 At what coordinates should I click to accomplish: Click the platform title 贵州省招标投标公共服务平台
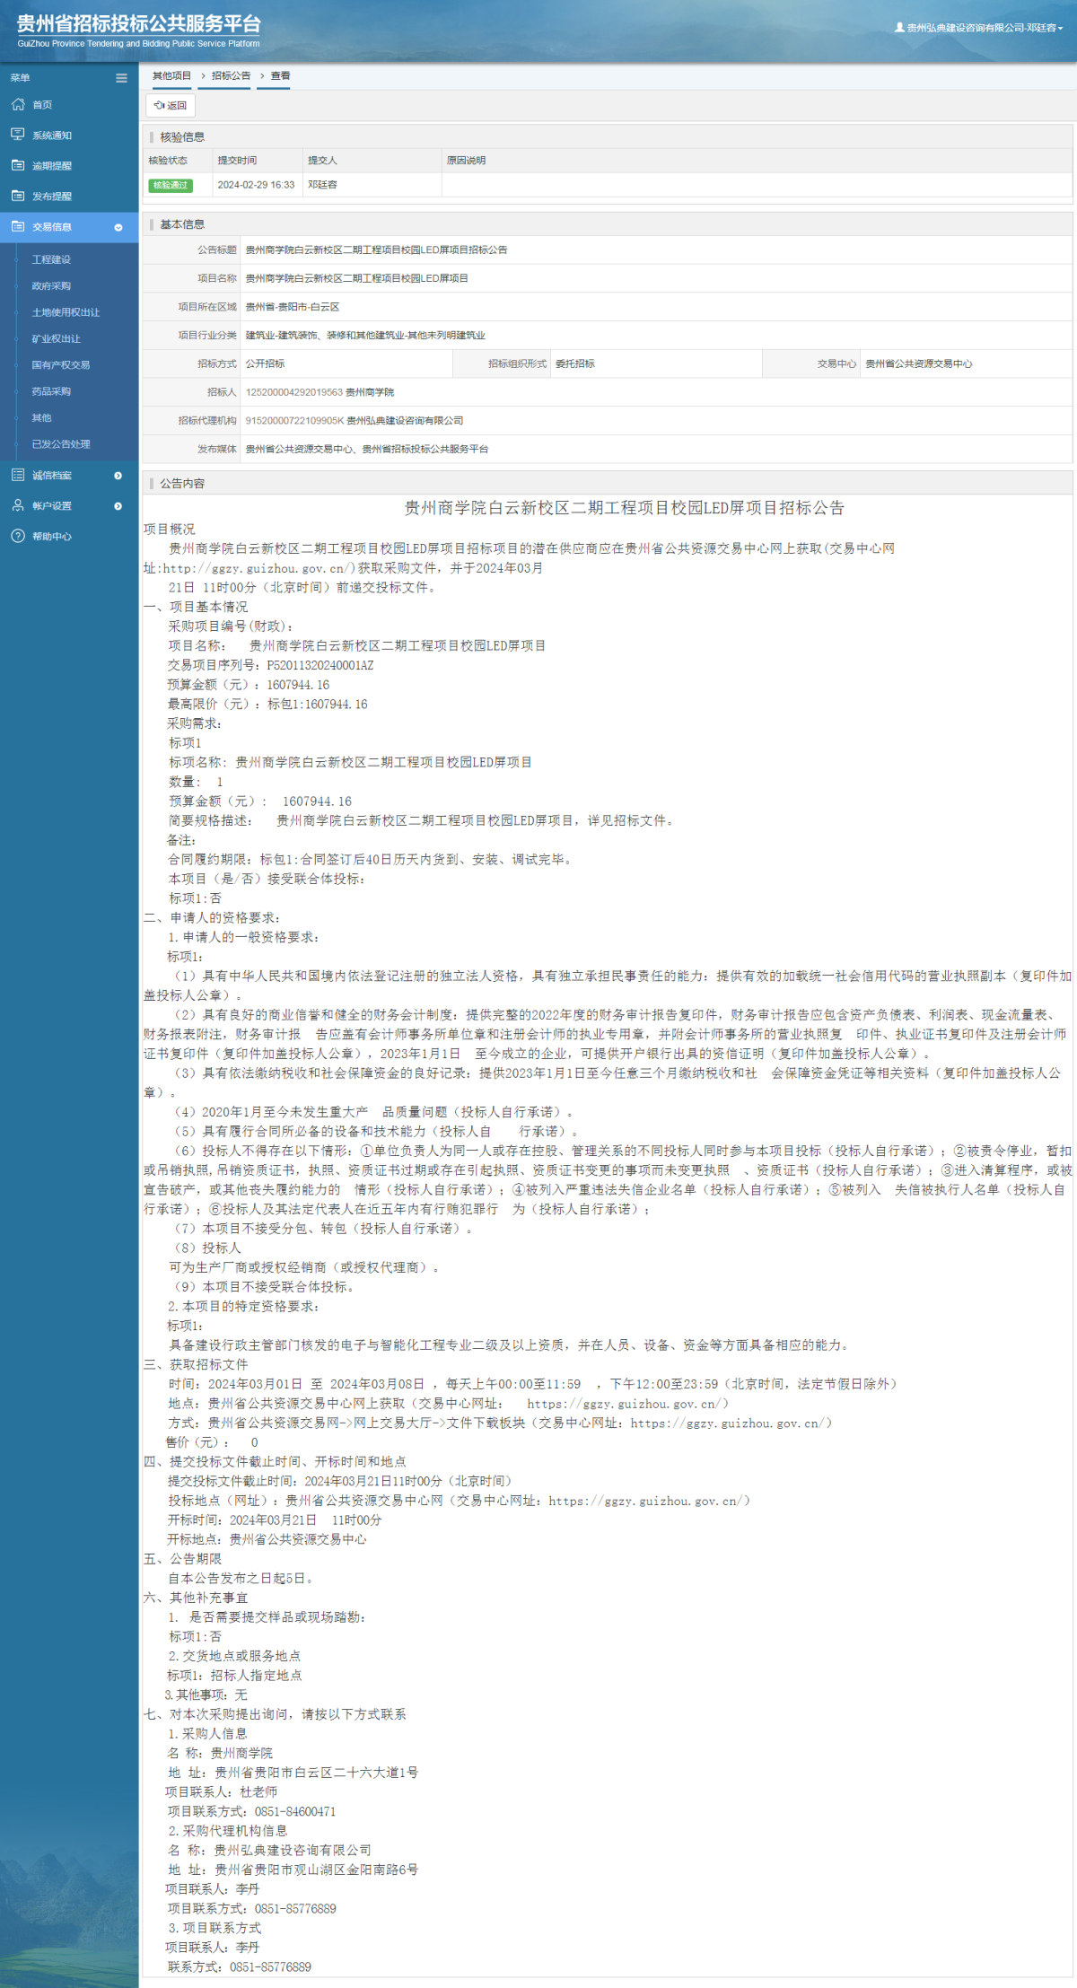point(139,24)
